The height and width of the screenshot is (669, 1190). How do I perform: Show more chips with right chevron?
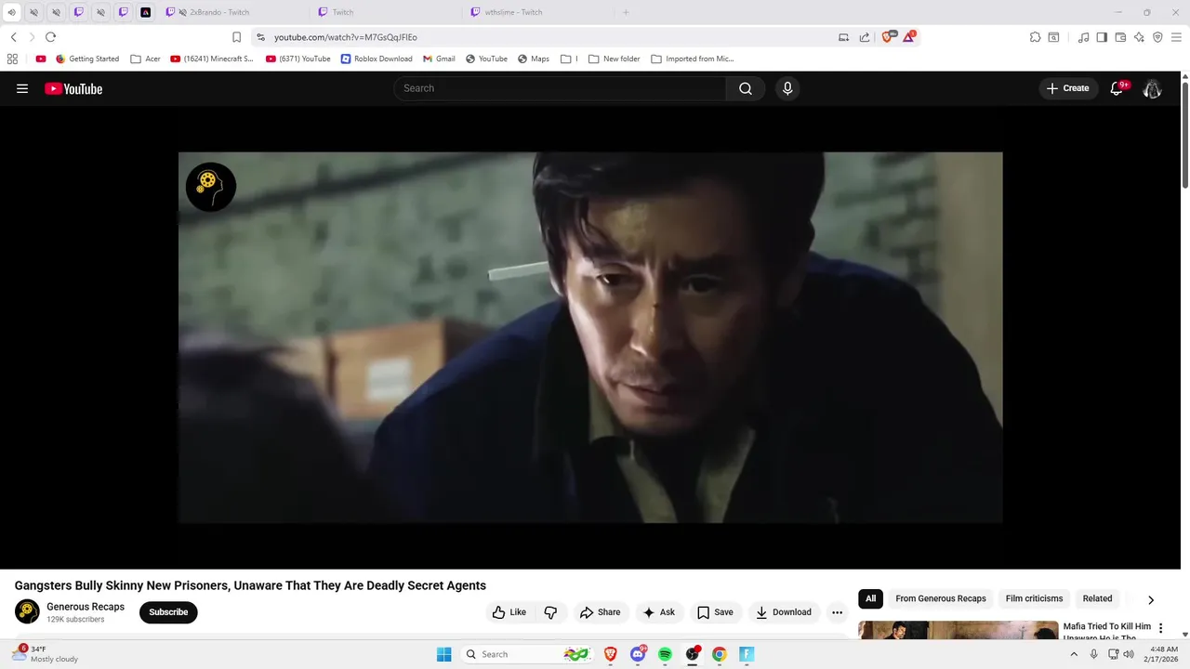click(x=1151, y=600)
